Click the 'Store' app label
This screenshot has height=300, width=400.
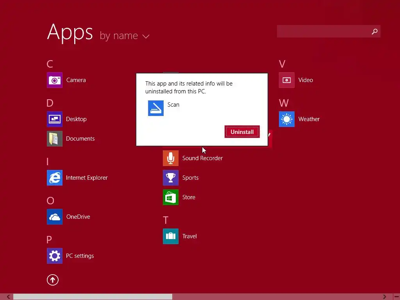click(x=189, y=197)
